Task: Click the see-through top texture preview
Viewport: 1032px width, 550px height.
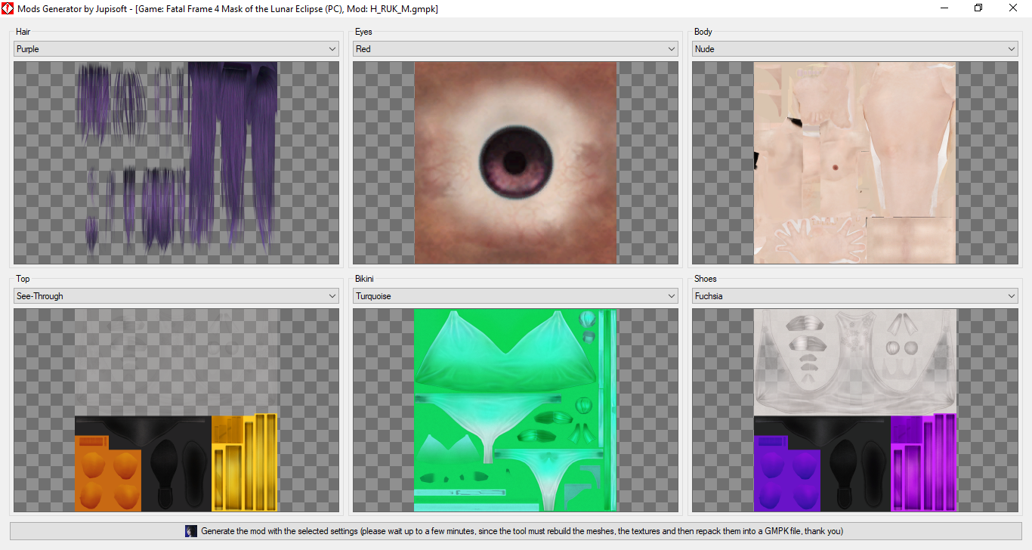Action: (x=176, y=410)
